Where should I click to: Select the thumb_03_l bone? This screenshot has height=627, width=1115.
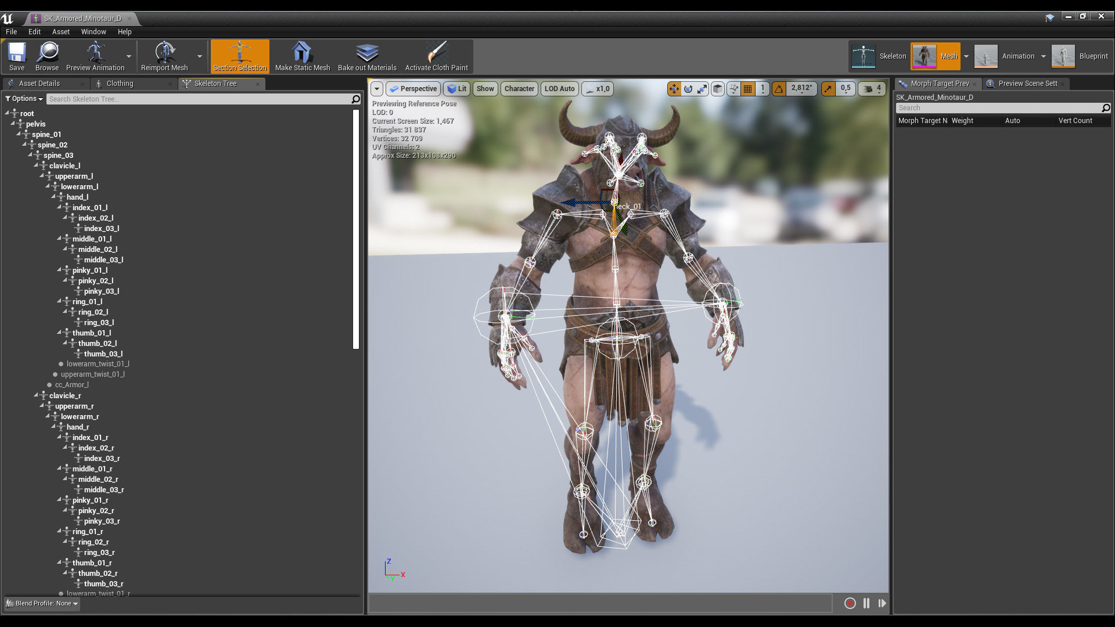coord(103,354)
